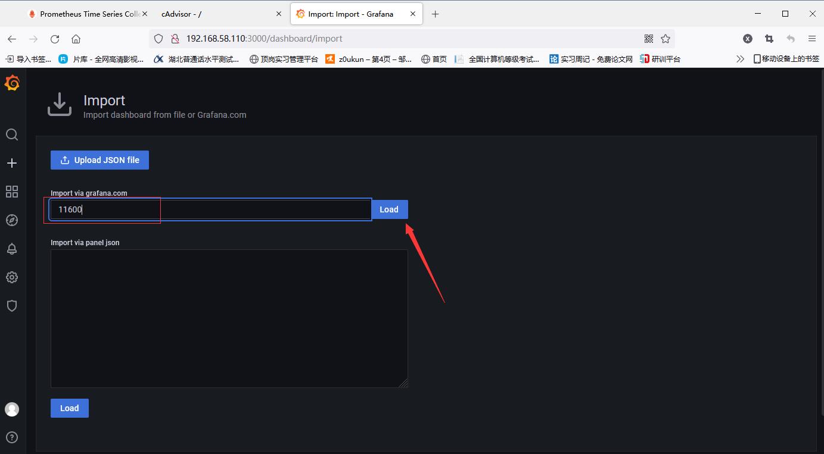The width and height of the screenshot is (824, 454).
Task: Open Grafana home logo
Action: point(12,83)
